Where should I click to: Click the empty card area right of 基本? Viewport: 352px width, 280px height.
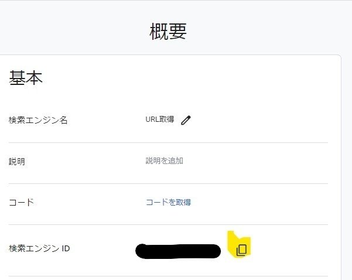pyautogui.click(x=205, y=79)
